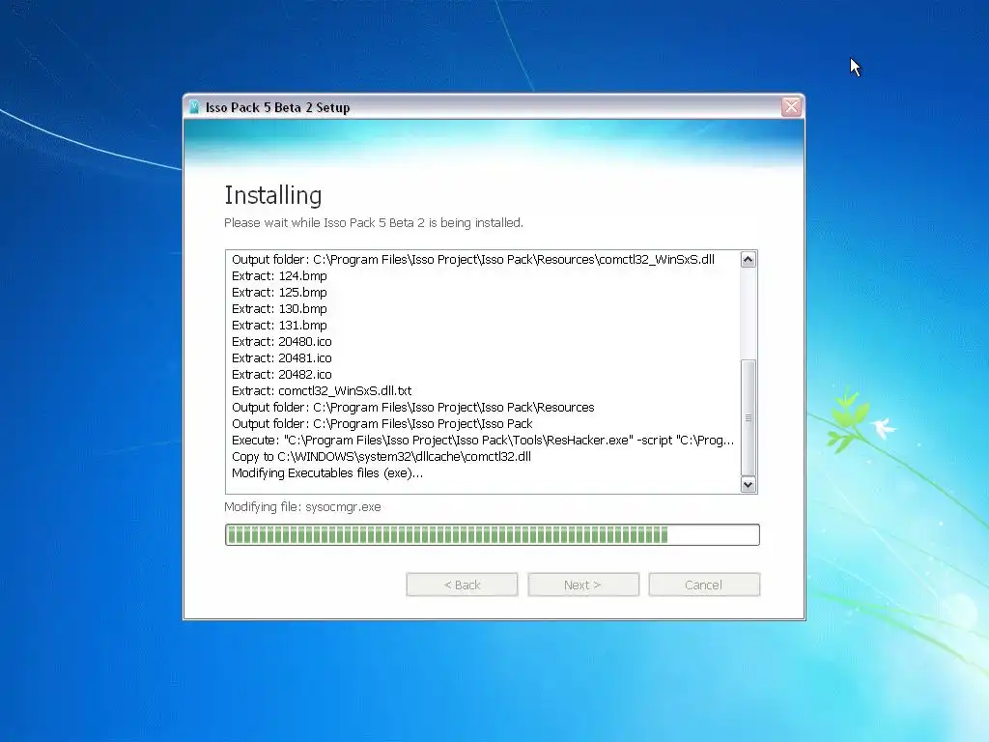Click the 'Please wait while Isso Pack' subtitle
The height and width of the screenshot is (742, 989).
[x=374, y=223]
